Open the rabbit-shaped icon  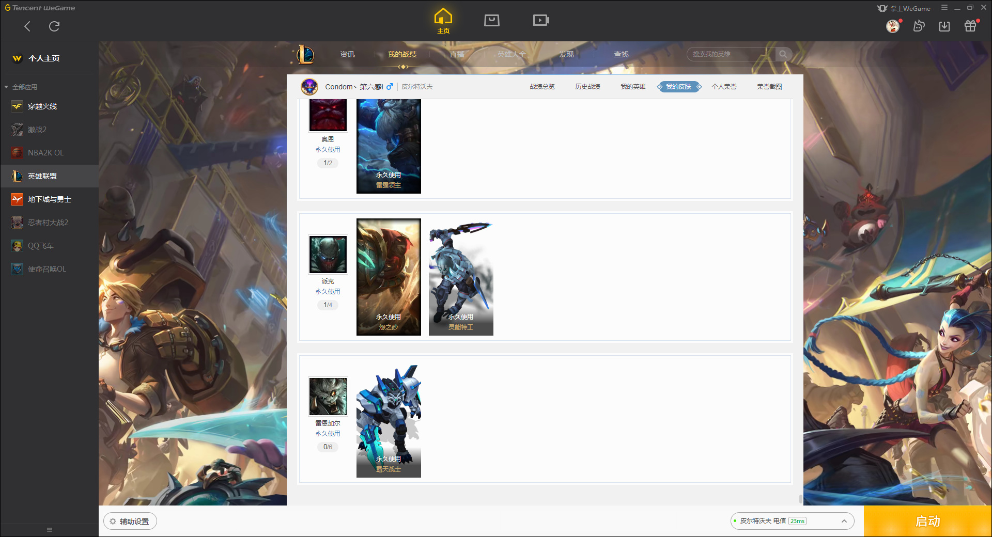click(919, 26)
